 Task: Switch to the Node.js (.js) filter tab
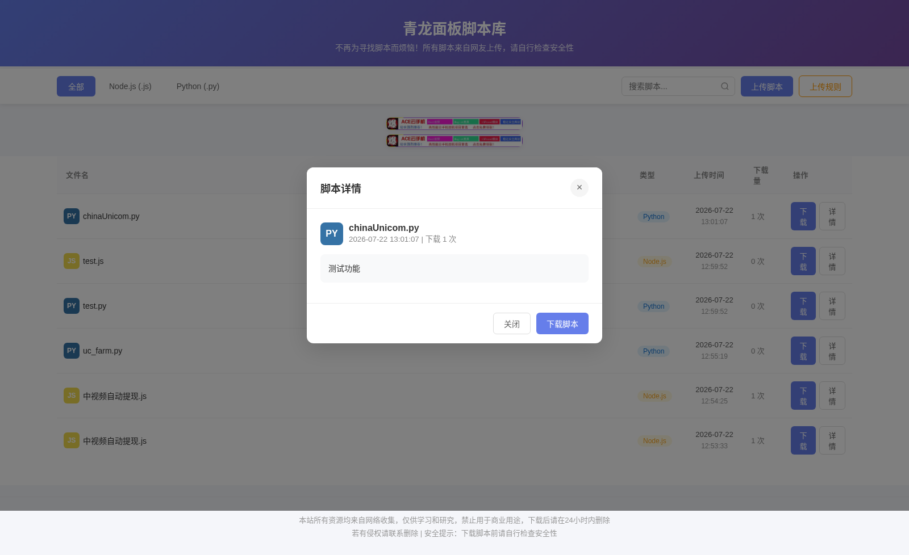pyautogui.click(x=130, y=86)
